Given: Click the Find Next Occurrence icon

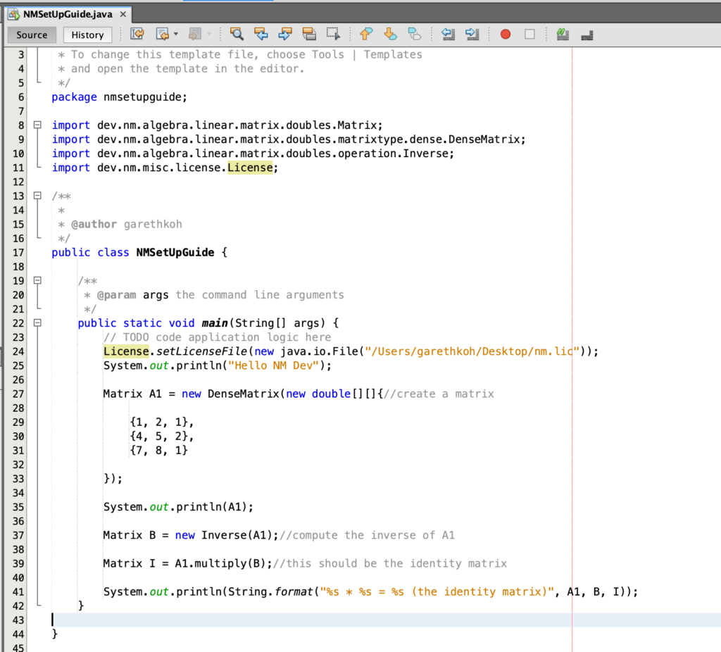Looking at the screenshot, I should 286,34.
